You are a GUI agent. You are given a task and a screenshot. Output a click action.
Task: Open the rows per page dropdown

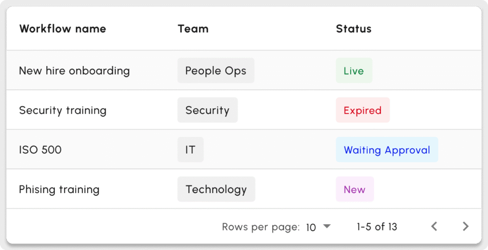326,227
